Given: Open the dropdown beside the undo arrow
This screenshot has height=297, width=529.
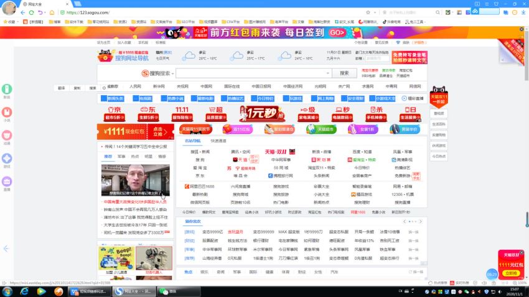Looking at the screenshot, I should 45,12.
